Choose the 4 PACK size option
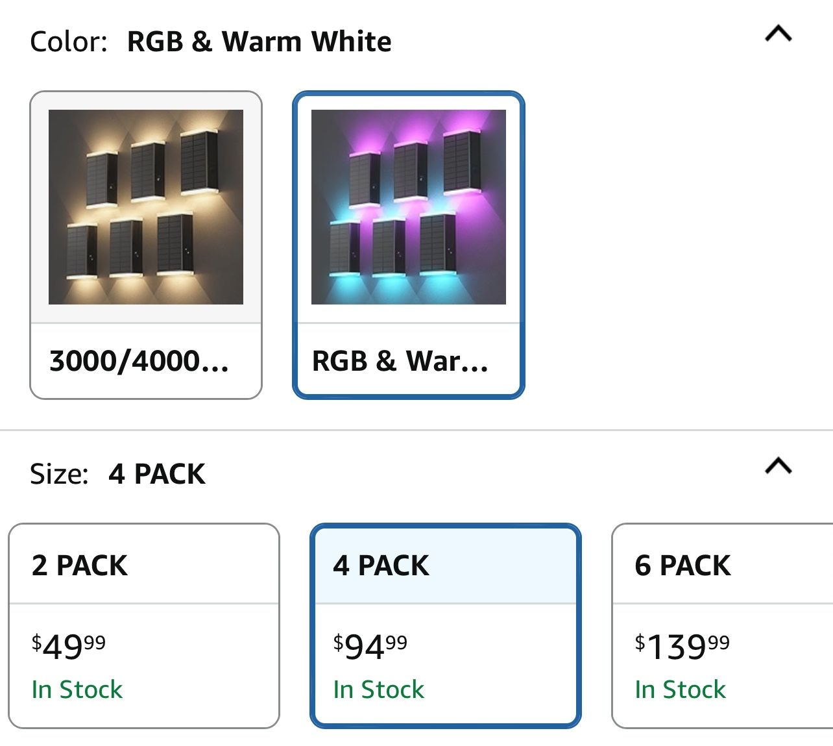The image size is (833, 746). point(446,626)
